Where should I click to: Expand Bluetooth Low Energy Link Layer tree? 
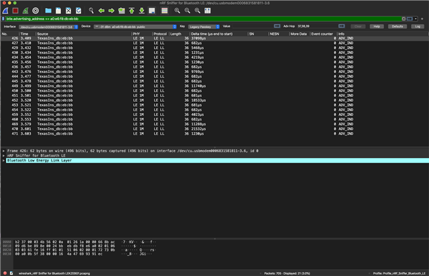3,161
